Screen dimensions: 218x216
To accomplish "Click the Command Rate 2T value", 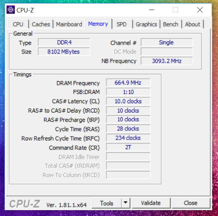I will [x=128, y=147].
